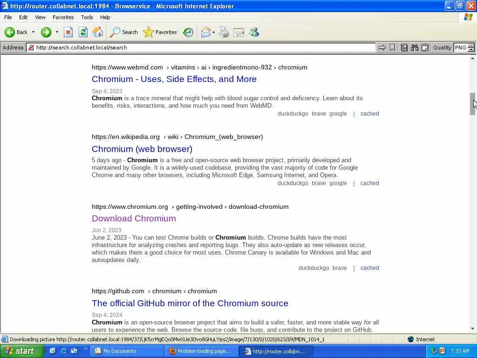This screenshot has width=477, height=358.
Task: Open cached copy of the WebMD result
Action: pyautogui.click(x=369, y=114)
